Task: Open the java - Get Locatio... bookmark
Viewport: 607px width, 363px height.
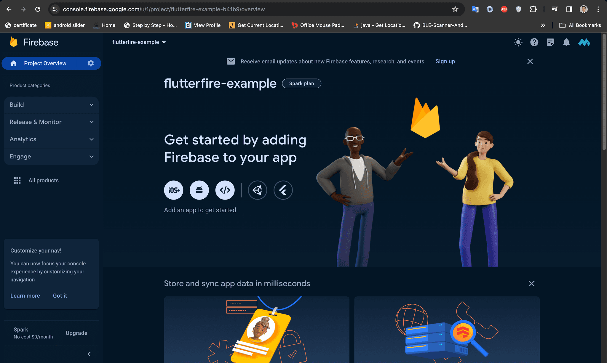Action: pyautogui.click(x=379, y=25)
